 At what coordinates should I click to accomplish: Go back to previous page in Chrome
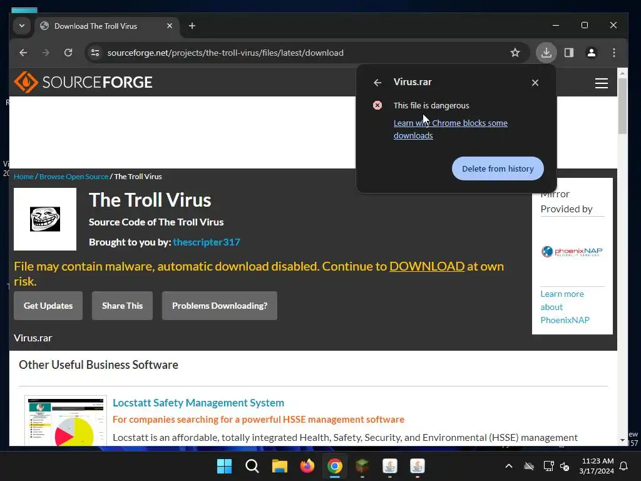point(23,53)
